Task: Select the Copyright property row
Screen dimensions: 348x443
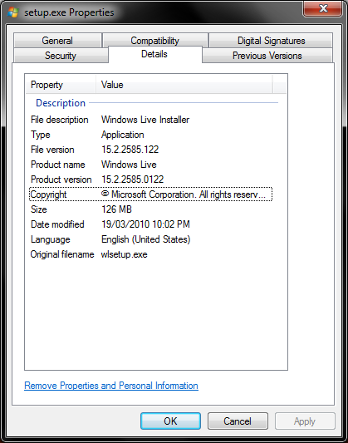Action: point(150,194)
